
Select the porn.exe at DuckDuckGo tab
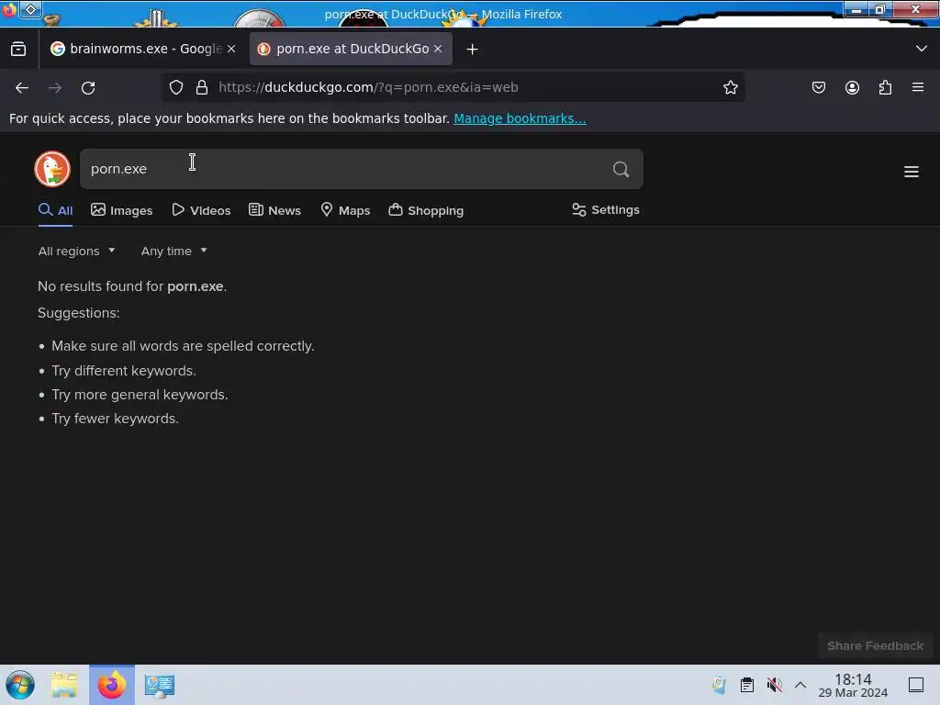[x=351, y=49]
